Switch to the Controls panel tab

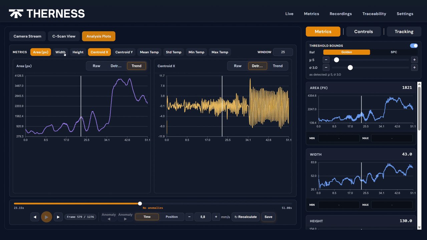tap(363, 32)
